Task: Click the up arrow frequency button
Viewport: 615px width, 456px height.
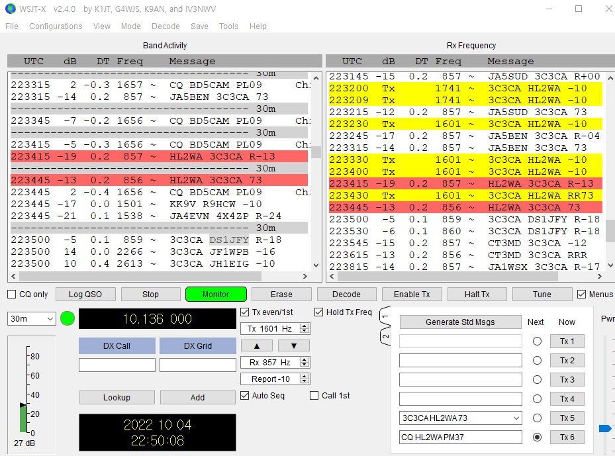Action: (x=257, y=345)
